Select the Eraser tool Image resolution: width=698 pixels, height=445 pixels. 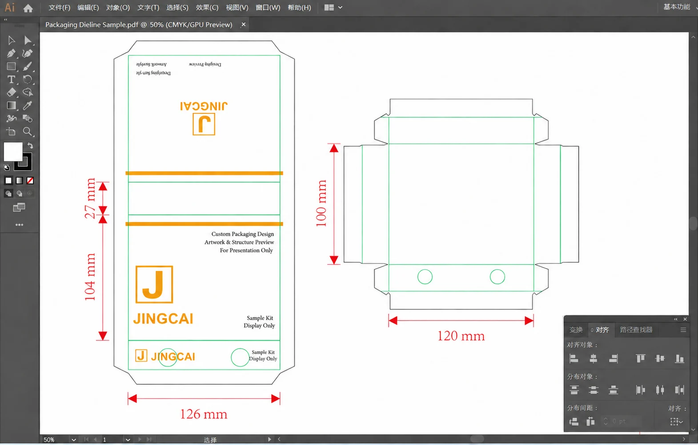[12, 92]
